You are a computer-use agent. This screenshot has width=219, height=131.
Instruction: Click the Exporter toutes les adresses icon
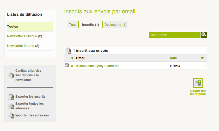[11, 106]
